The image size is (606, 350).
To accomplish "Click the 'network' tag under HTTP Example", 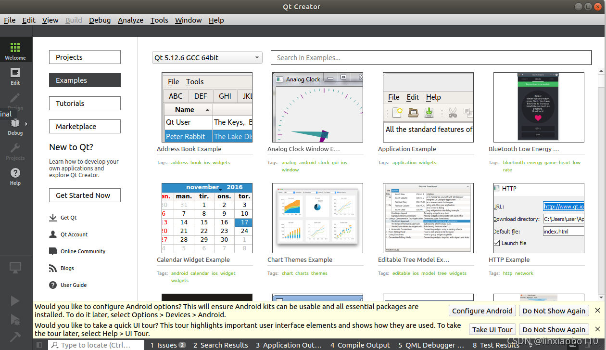I will click(524, 273).
